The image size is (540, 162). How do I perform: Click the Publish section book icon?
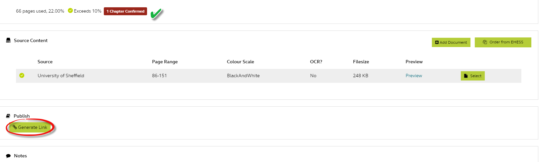tap(8, 116)
